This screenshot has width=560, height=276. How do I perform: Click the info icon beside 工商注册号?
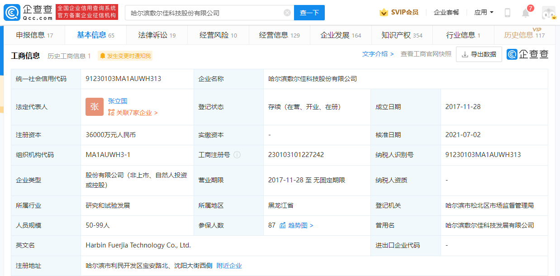click(x=237, y=155)
